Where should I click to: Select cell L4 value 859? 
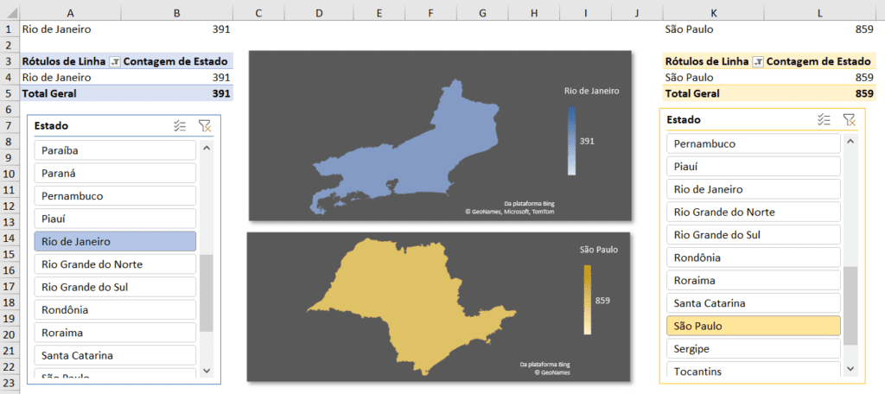(820, 78)
